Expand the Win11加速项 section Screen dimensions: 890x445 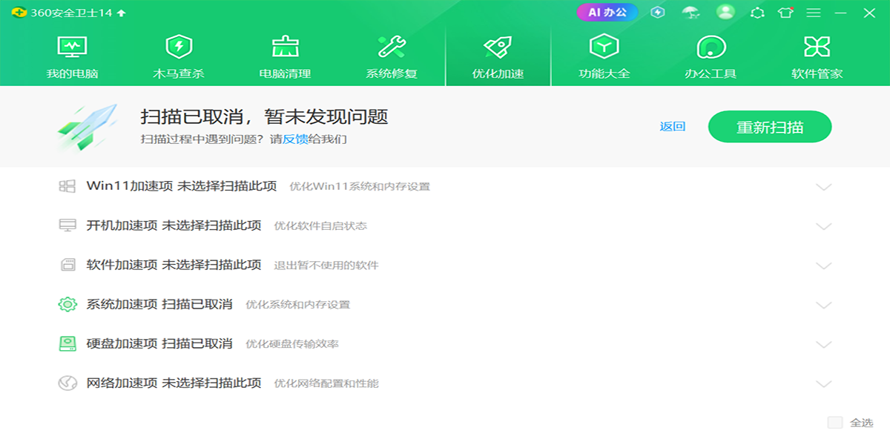point(825,188)
